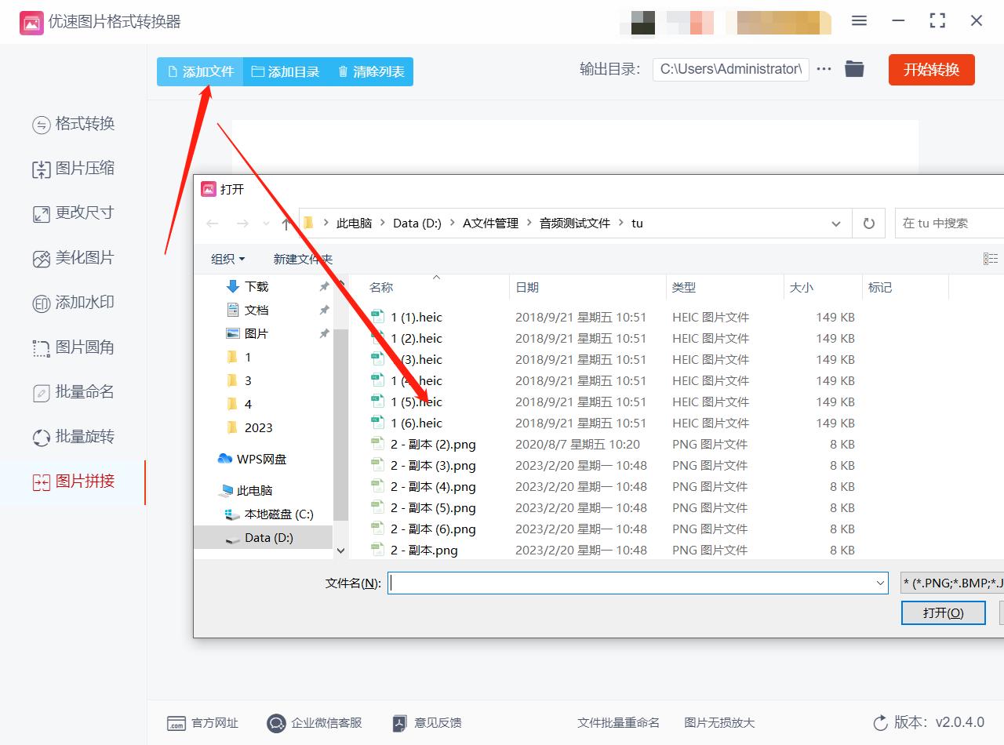Click the folder icon beside 输出目录
The width and height of the screenshot is (1004, 745).
point(854,69)
